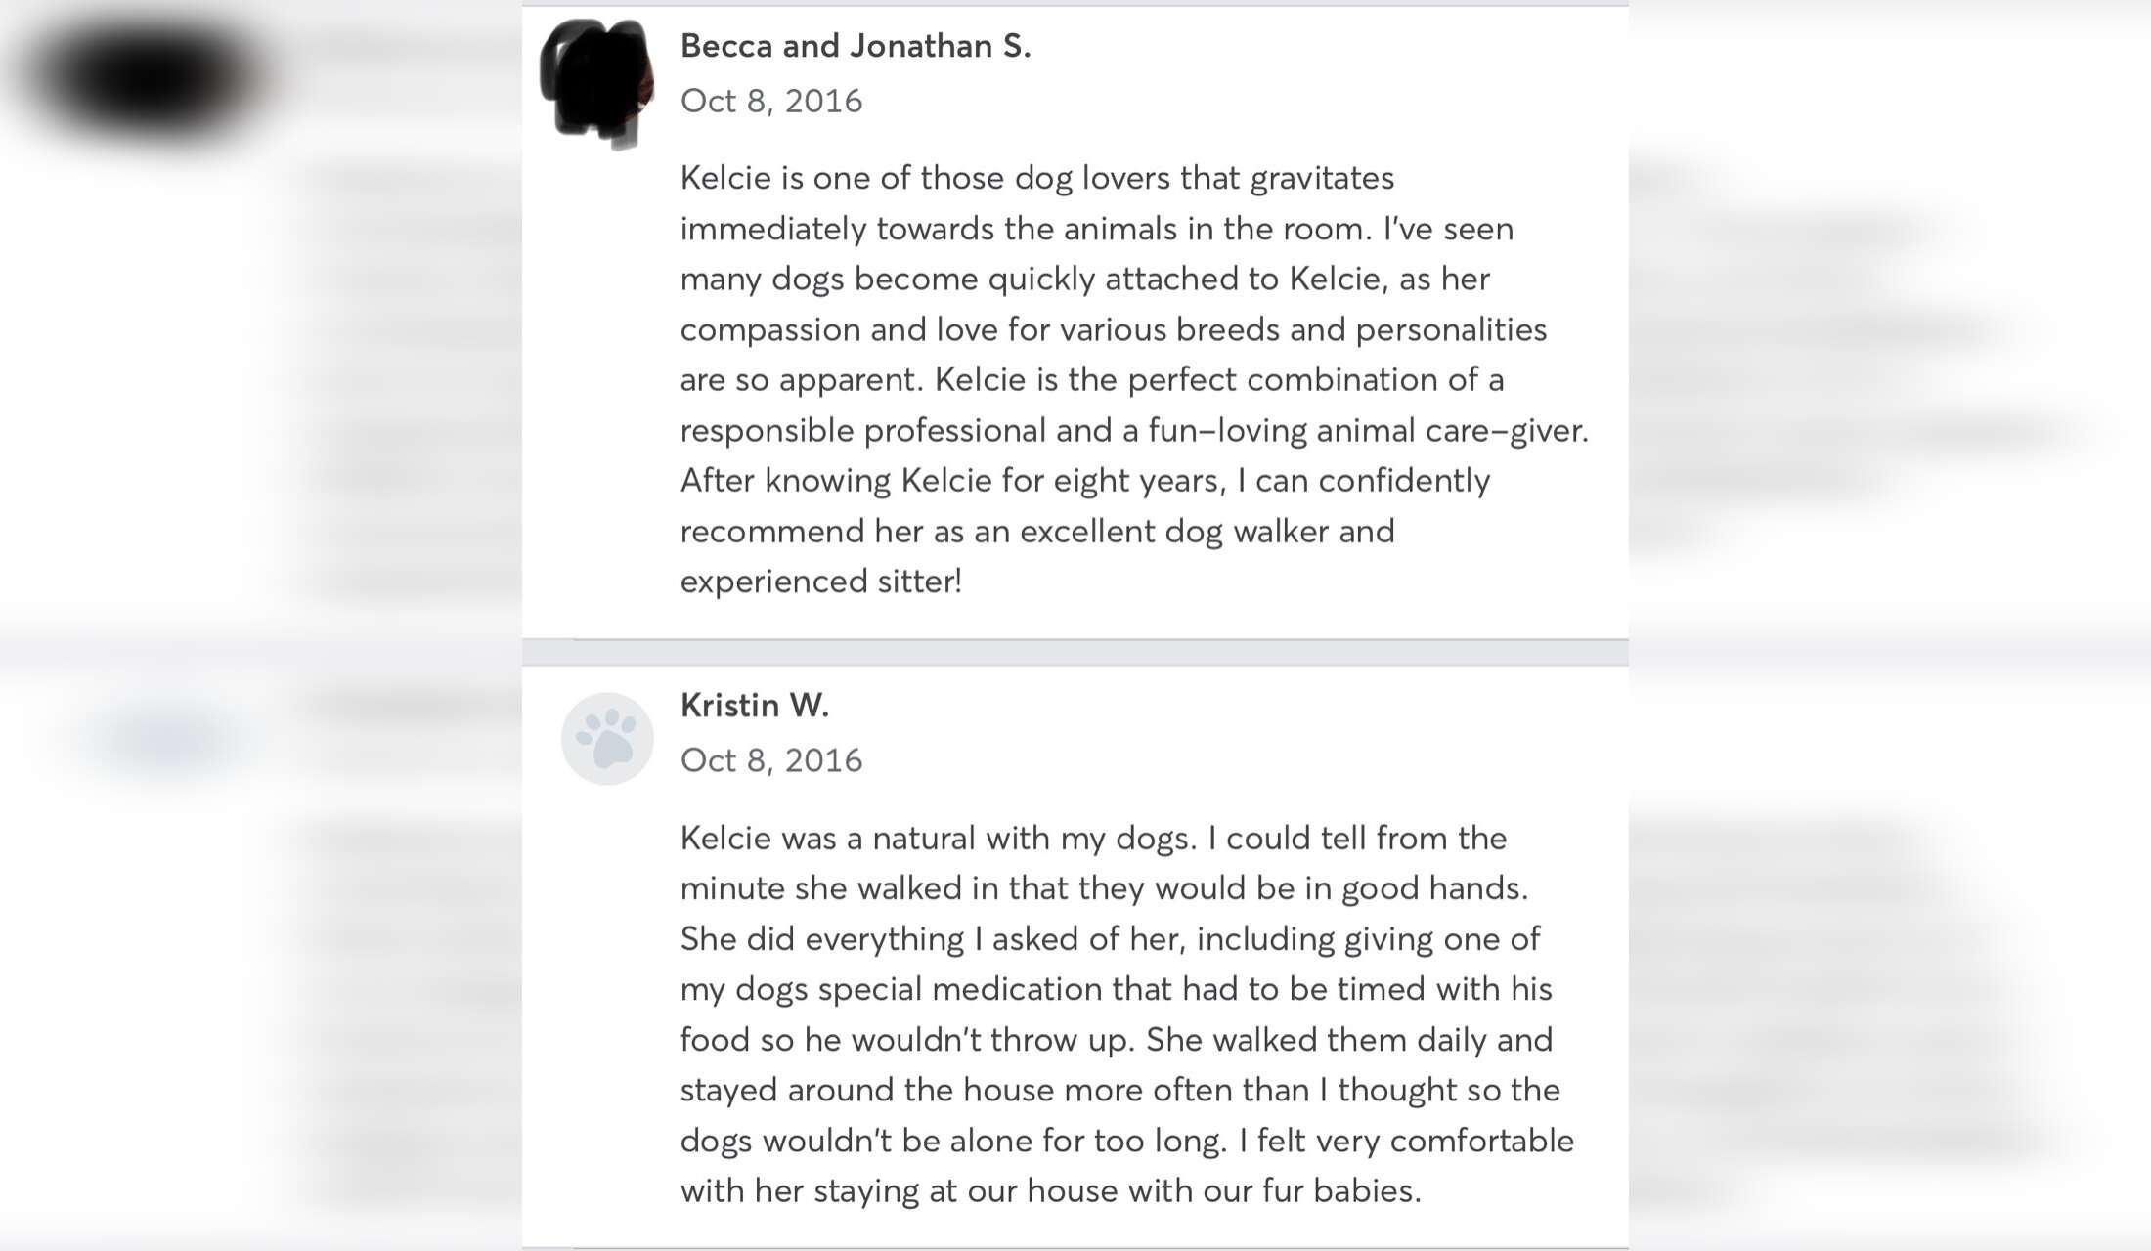
Task: Click the line starting 'Kelcie is one of those dog lovers'
Action: [1037, 179]
